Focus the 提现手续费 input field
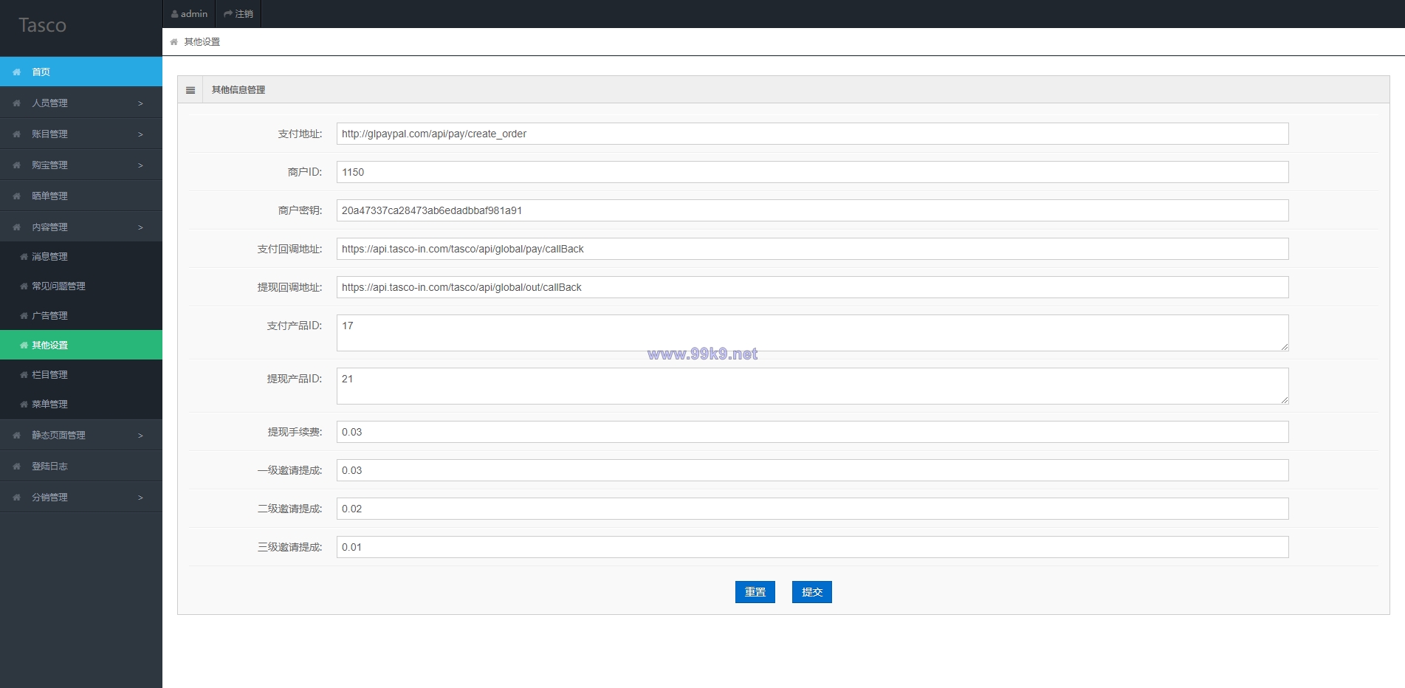This screenshot has width=1405, height=688. (813, 432)
